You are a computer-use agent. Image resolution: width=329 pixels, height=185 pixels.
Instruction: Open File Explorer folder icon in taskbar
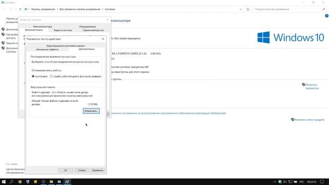coord(51,181)
